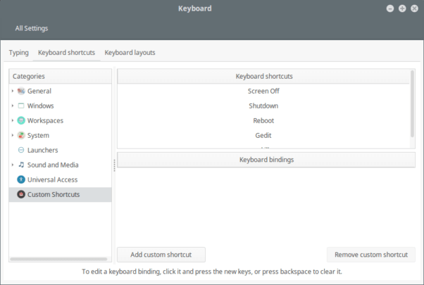This screenshot has width=424, height=285.
Task: Click the pane divider handle dots
Action: [114, 165]
